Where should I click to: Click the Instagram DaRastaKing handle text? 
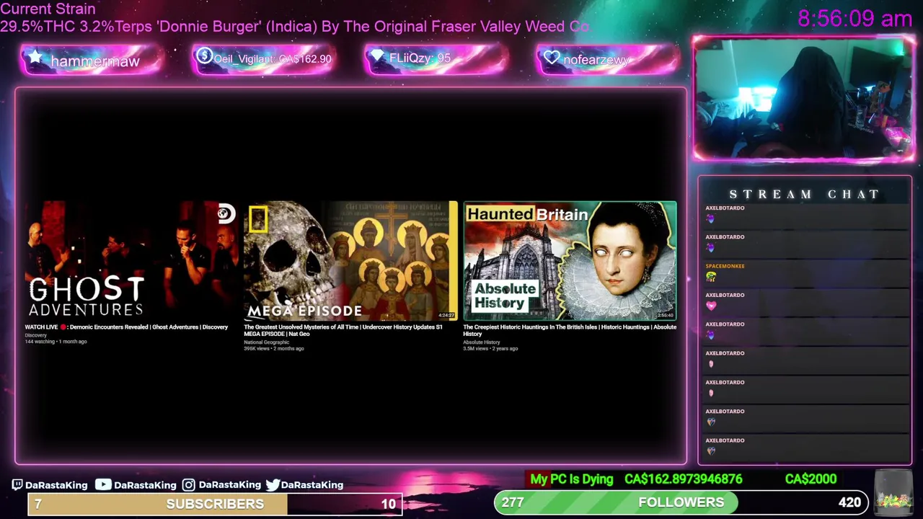[x=229, y=485]
